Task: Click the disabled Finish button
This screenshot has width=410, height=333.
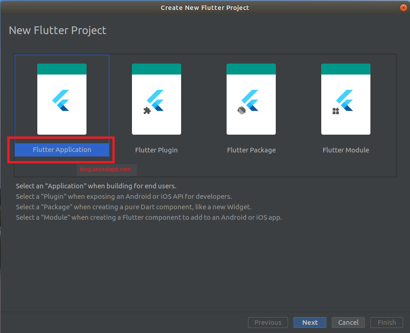Action: [386, 323]
